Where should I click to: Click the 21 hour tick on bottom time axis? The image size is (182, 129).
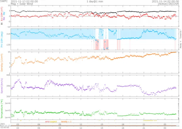click(x=144, y=124)
